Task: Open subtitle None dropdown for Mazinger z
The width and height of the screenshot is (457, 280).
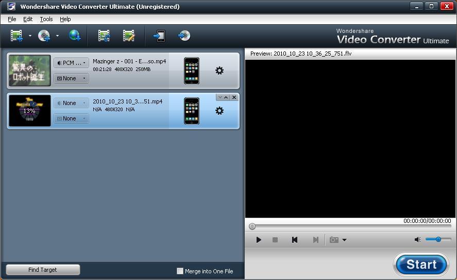Action: [71, 78]
